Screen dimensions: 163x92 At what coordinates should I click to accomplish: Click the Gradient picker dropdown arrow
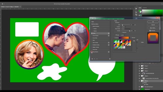pyautogui.click(x=129, y=38)
